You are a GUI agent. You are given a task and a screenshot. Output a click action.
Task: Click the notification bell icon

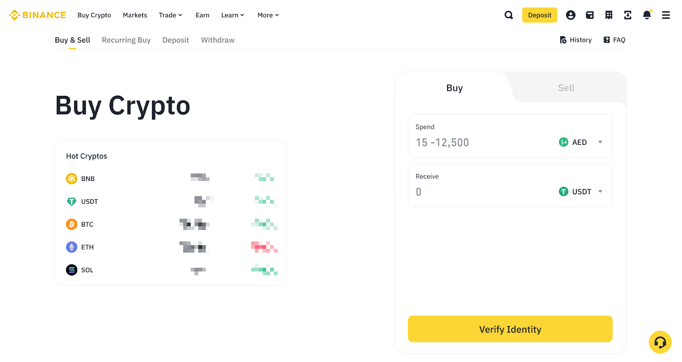point(647,15)
